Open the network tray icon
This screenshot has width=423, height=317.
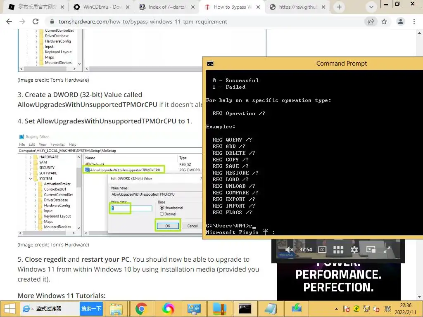coord(366,309)
